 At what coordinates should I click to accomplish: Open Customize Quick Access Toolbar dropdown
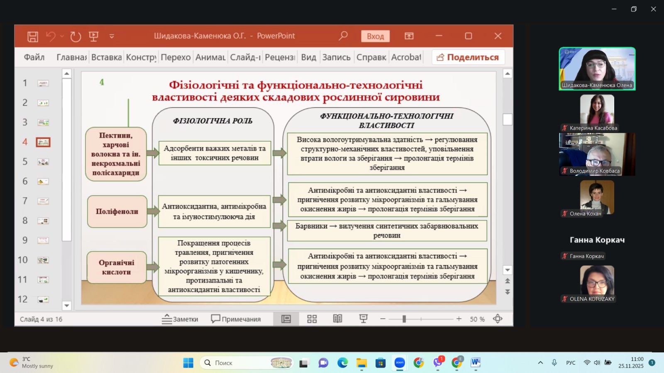click(x=112, y=36)
